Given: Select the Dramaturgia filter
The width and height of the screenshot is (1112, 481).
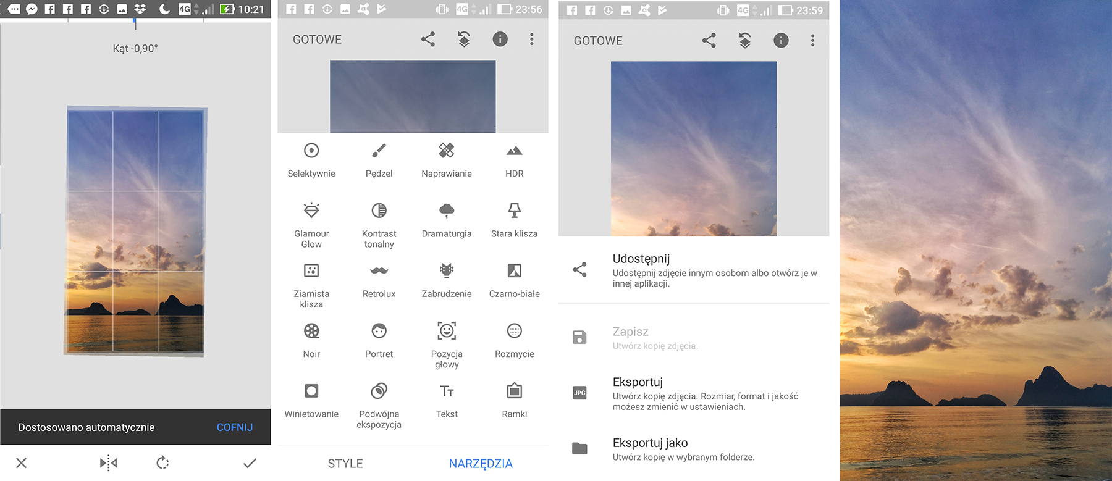Looking at the screenshot, I should pyautogui.click(x=447, y=220).
